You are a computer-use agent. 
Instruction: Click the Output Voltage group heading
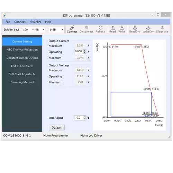tap(59, 65)
